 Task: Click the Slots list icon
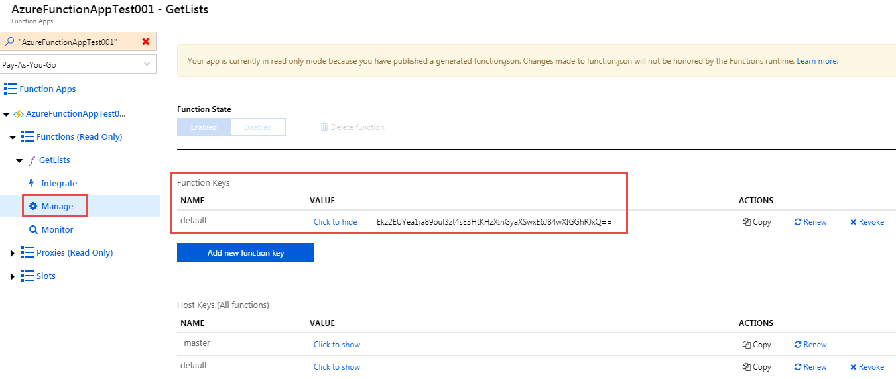pos(27,276)
